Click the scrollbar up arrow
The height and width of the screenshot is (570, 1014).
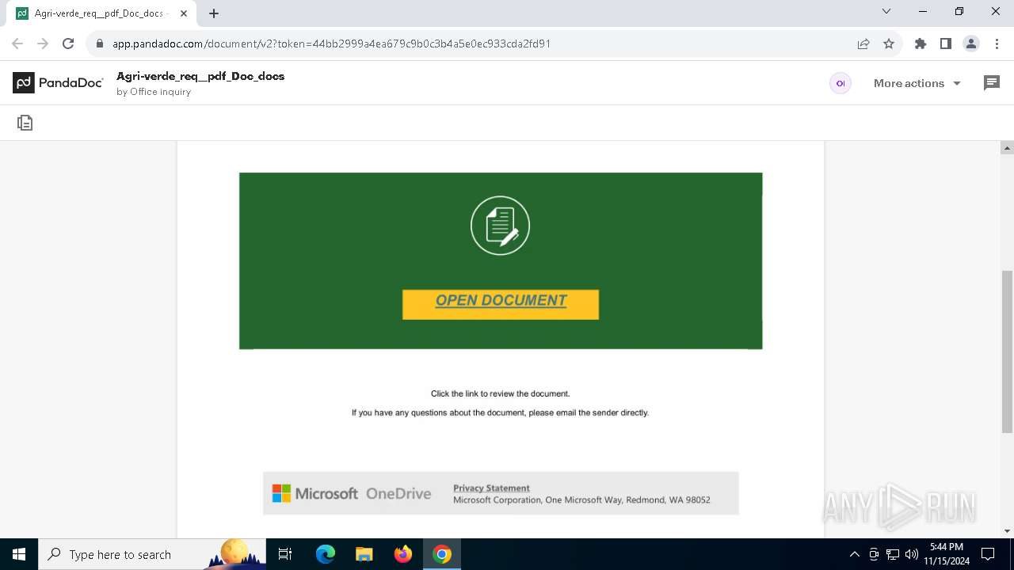[1007, 148]
